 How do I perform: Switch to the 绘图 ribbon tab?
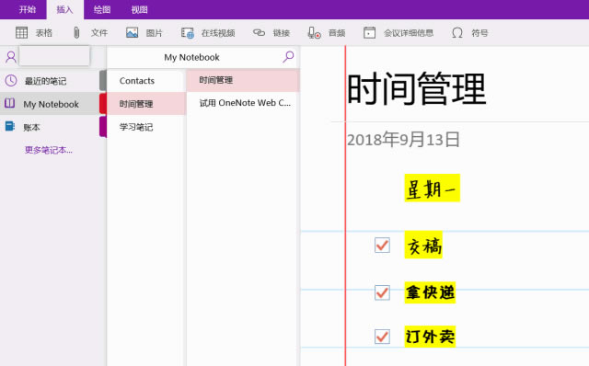coord(102,10)
